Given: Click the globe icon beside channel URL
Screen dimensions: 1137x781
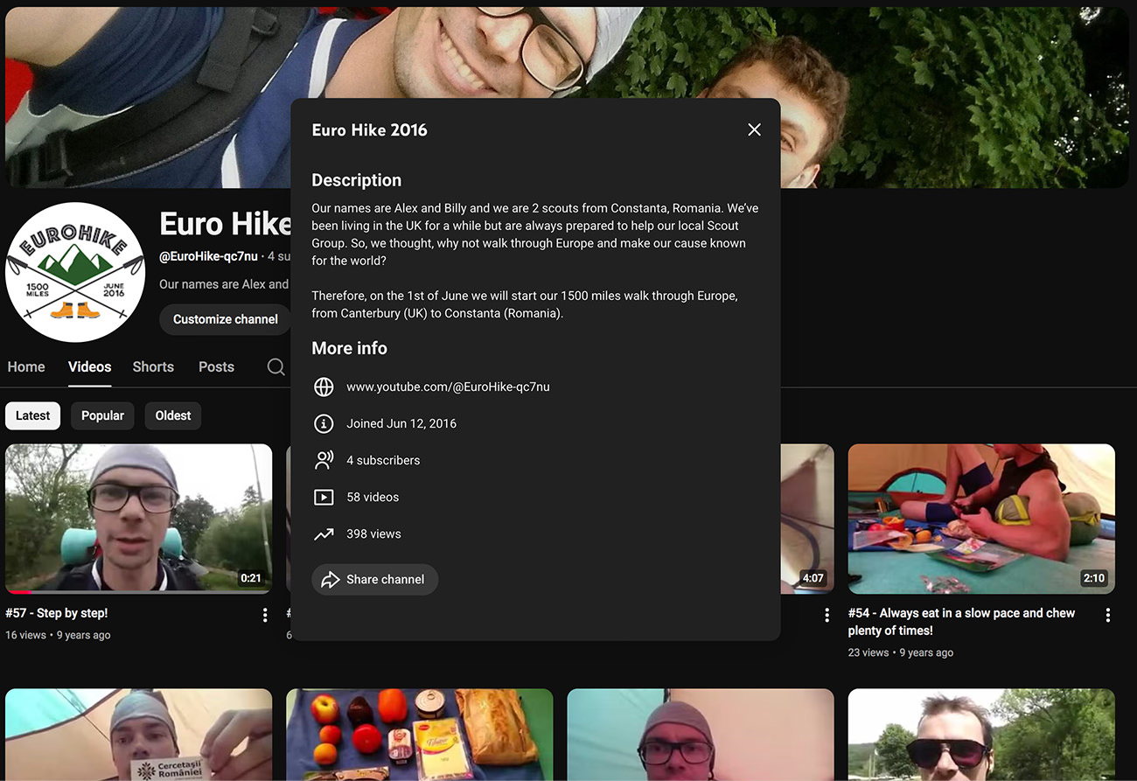Looking at the screenshot, I should pos(324,387).
